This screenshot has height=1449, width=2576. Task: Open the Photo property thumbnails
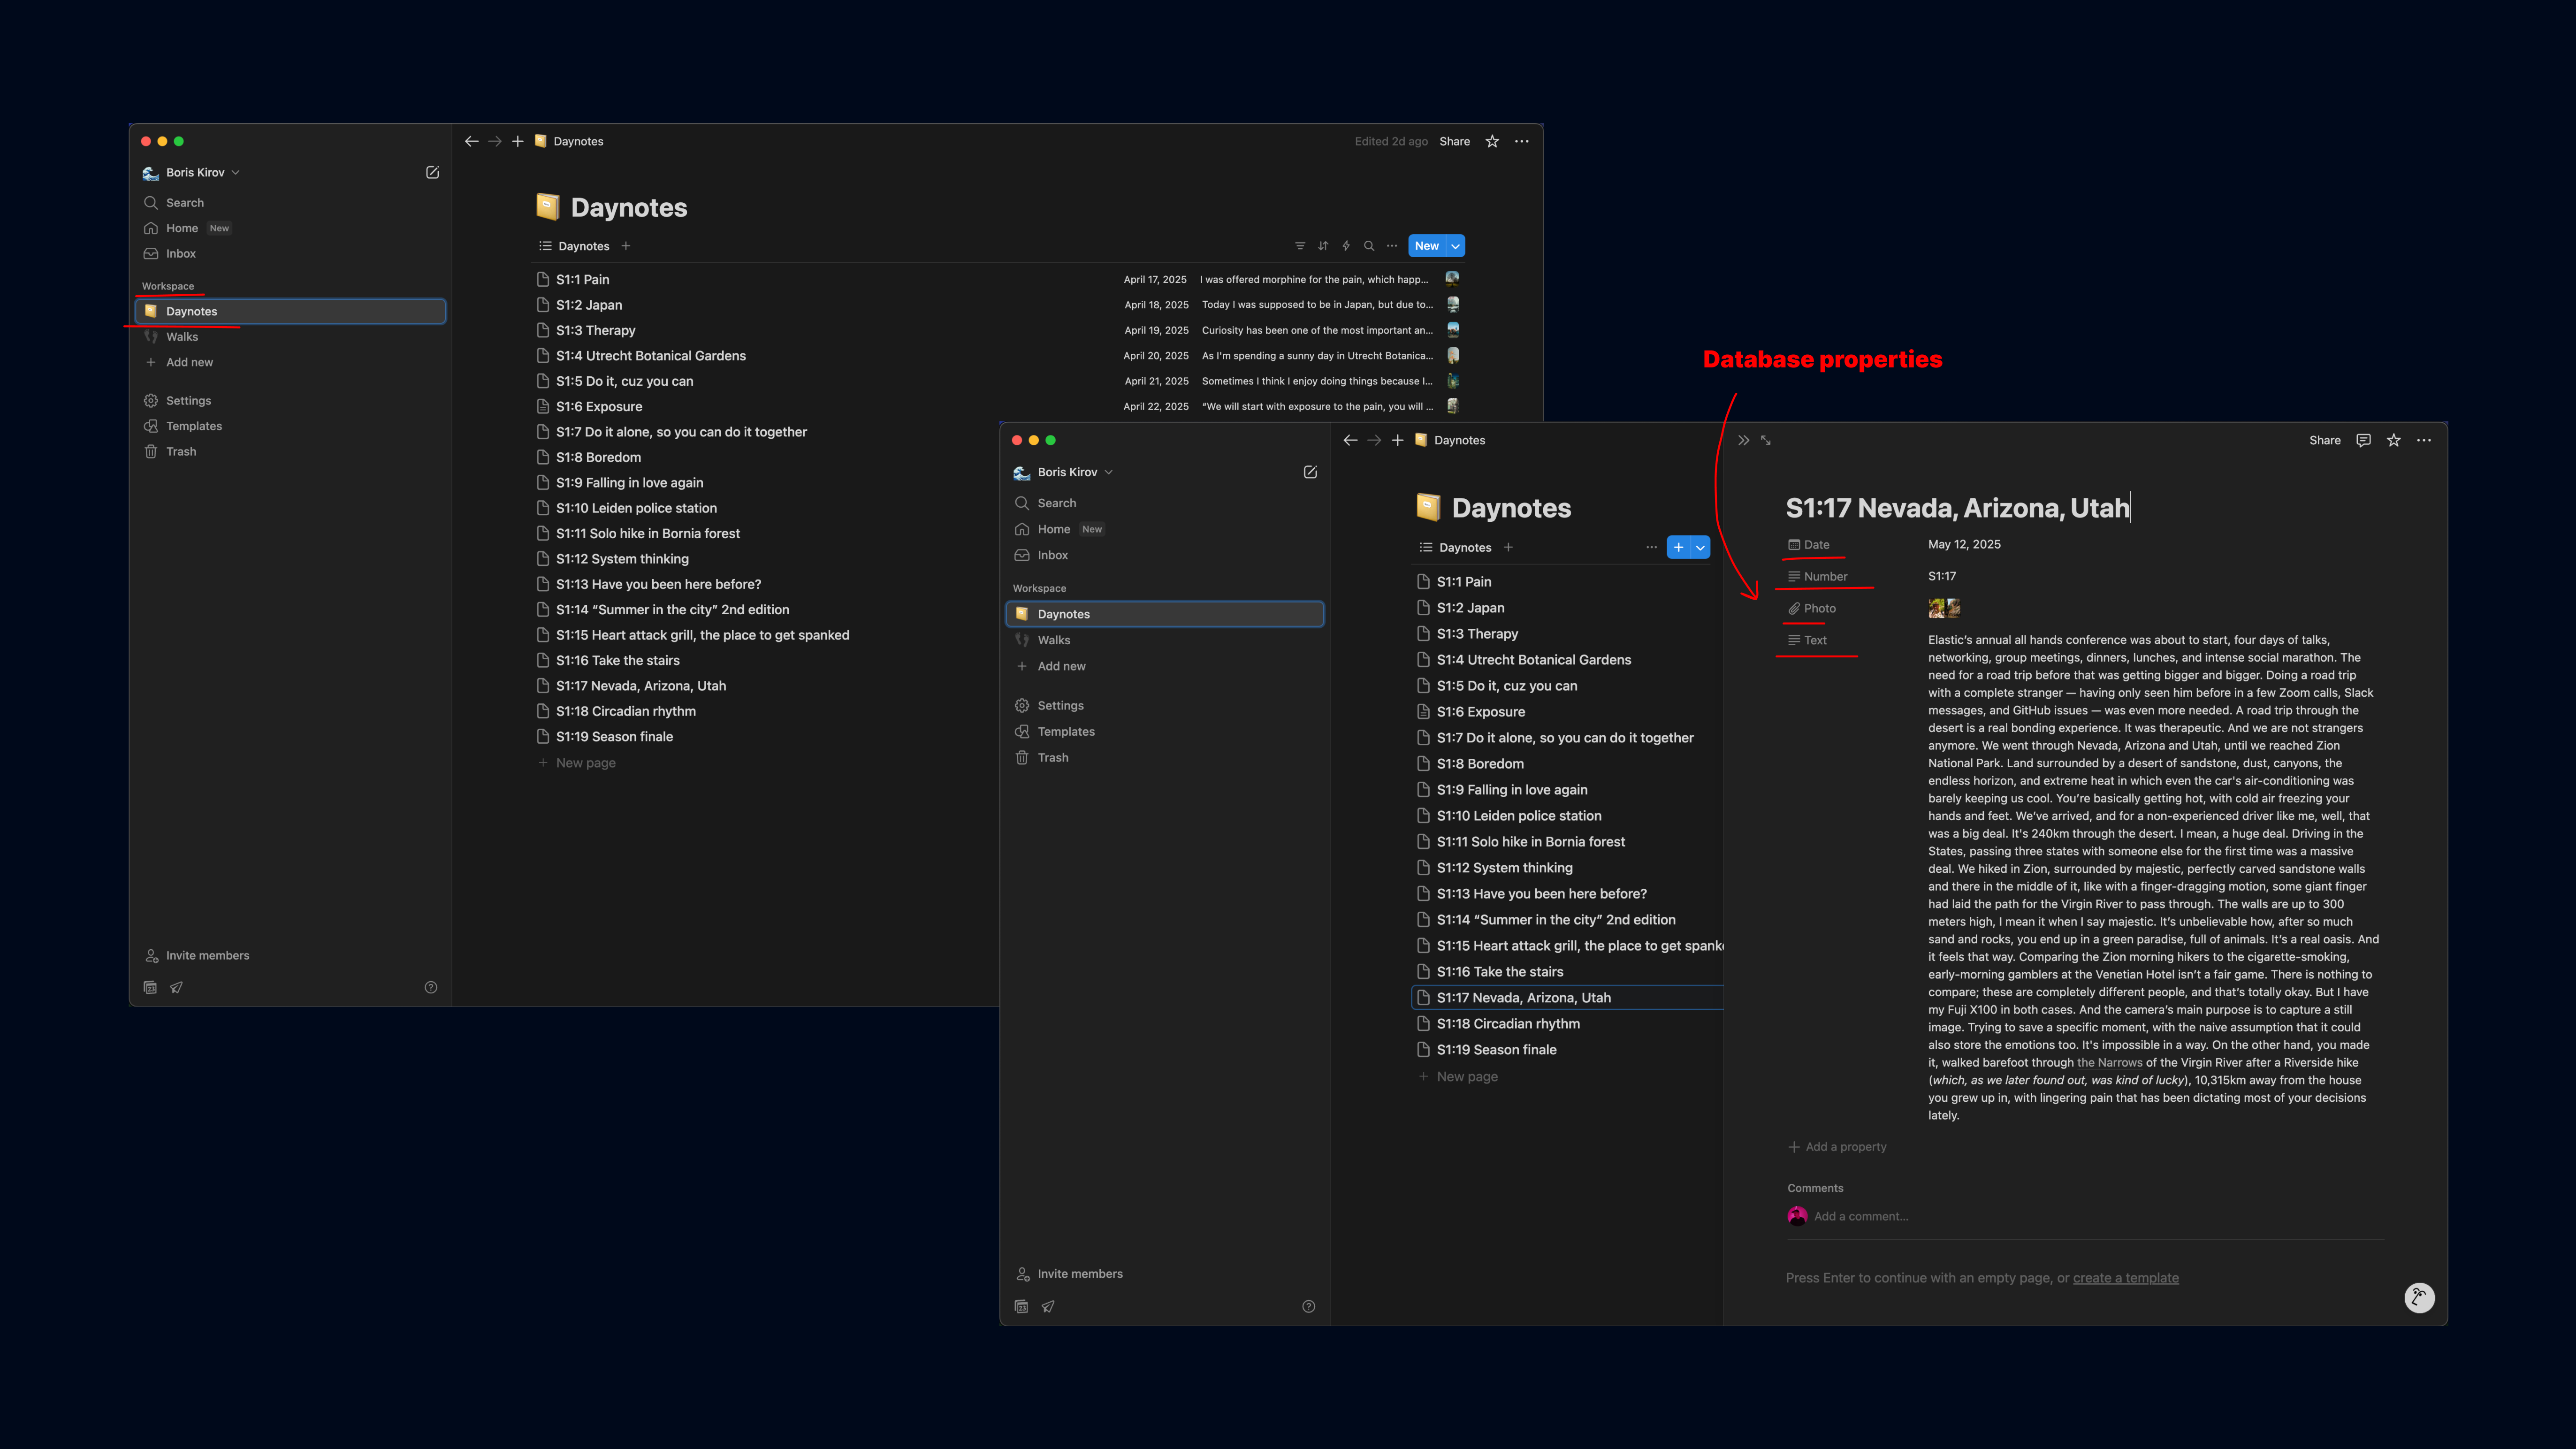1943,608
